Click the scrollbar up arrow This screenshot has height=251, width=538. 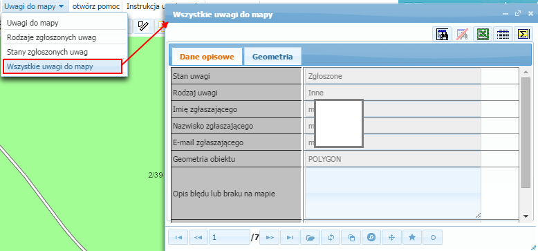pos(526,72)
